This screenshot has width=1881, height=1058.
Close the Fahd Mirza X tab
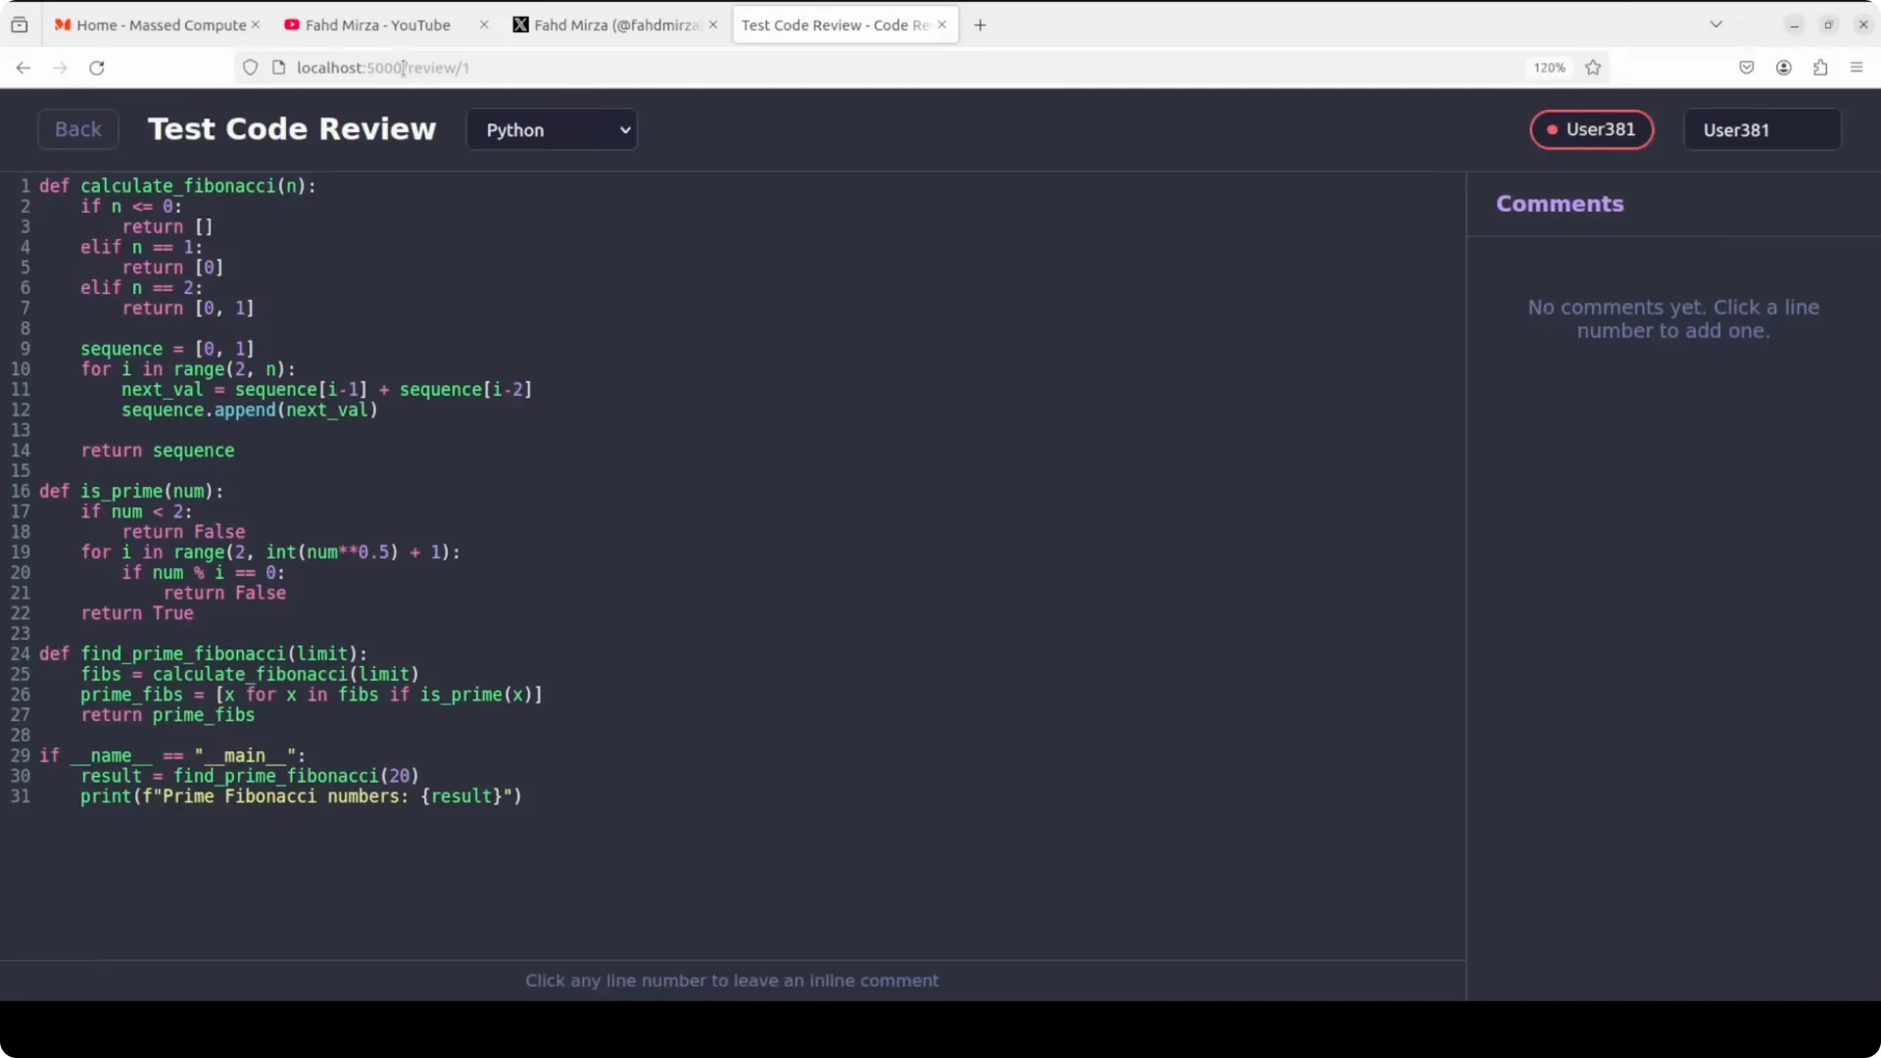[x=713, y=24]
